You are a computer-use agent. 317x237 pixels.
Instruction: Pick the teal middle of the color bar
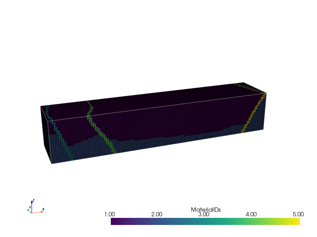[206, 221]
